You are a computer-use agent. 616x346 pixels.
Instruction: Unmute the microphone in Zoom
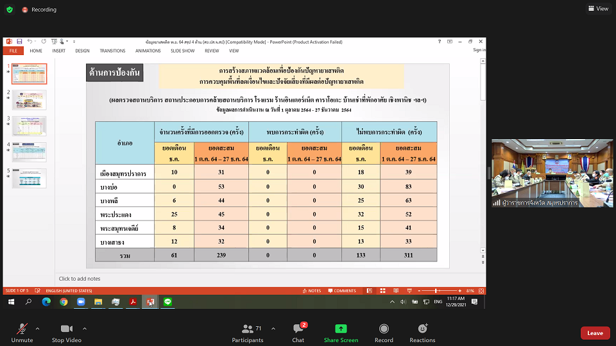(x=22, y=333)
